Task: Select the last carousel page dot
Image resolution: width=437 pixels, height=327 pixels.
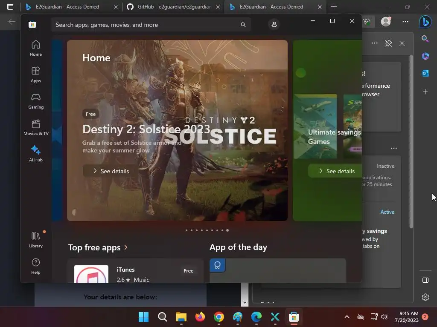Action: [x=227, y=230]
